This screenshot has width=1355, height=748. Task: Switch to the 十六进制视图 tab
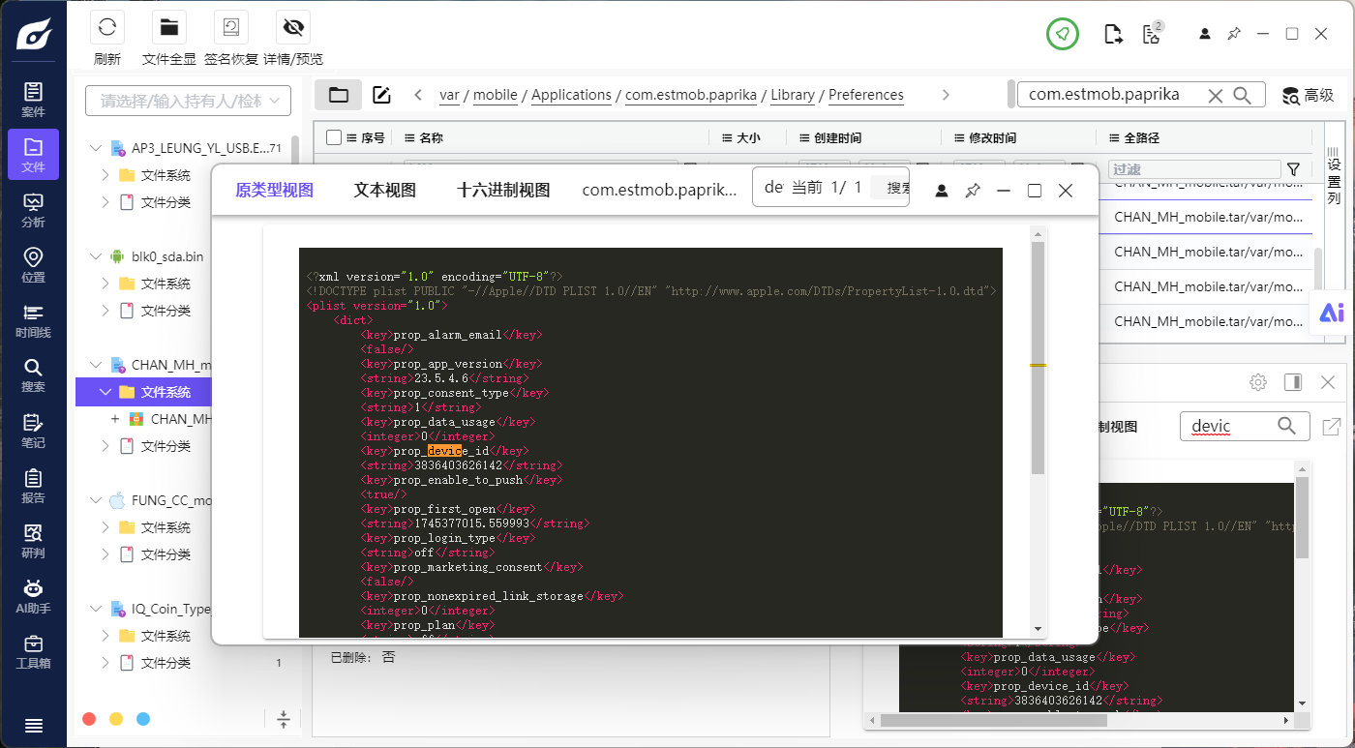[x=503, y=190]
